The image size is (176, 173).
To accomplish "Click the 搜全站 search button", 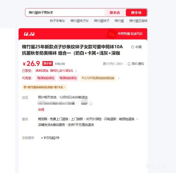I will pos(136,13).
